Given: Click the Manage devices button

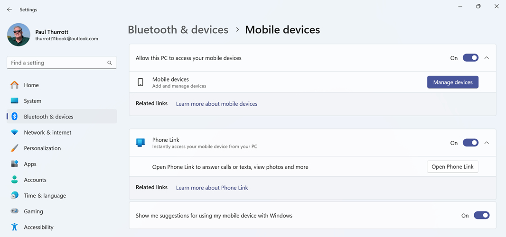Looking at the screenshot, I should tap(452, 82).
